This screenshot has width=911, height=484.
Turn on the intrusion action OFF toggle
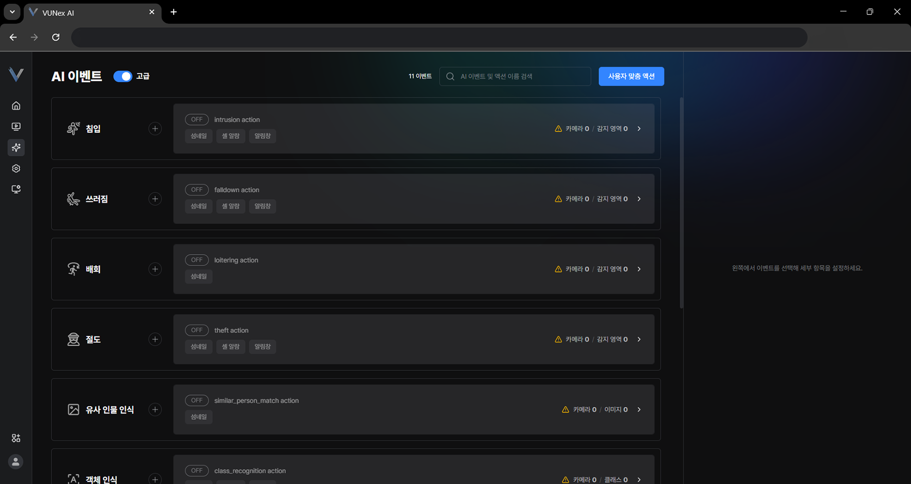[196, 119]
